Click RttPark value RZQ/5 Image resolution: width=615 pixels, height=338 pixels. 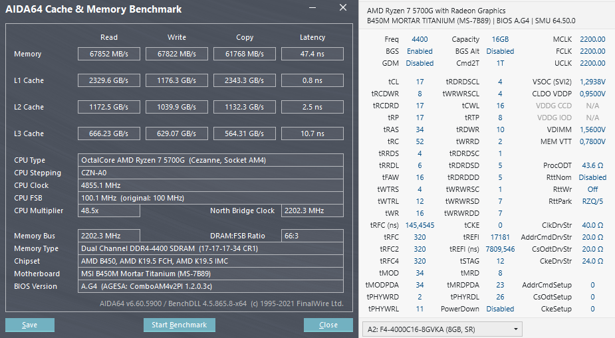tap(592, 201)
